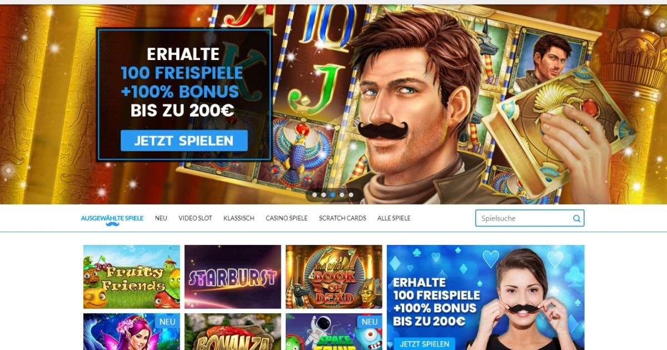Click Jetzt Spielen in hero banner

point(184,141)
